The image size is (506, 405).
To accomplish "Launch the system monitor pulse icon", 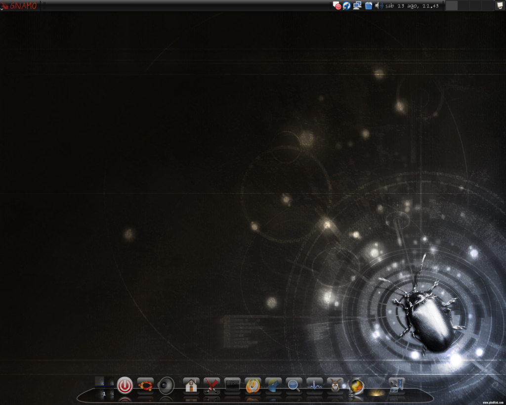I will click(315, 385).
